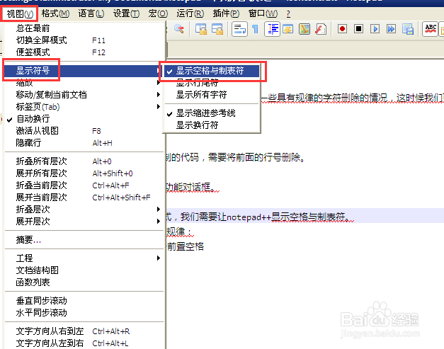Open 文档结构图 panel
444x349 pixels.
[84, 270]
